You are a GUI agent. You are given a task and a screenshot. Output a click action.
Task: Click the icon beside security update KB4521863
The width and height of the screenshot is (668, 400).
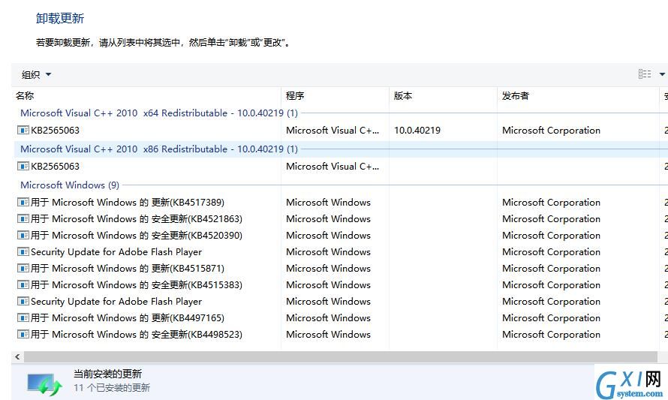pyautogui.click(x=23, y=218)
